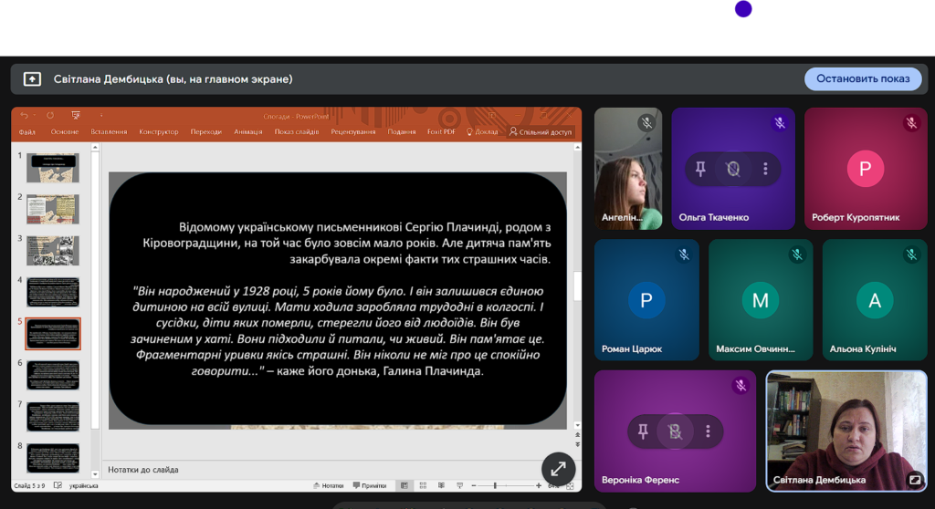This screenshot has height=509, width=935.
Task: Pin Ольга Ткаченко's video tile
Action: pyautogui.click(x=700, y=169)
